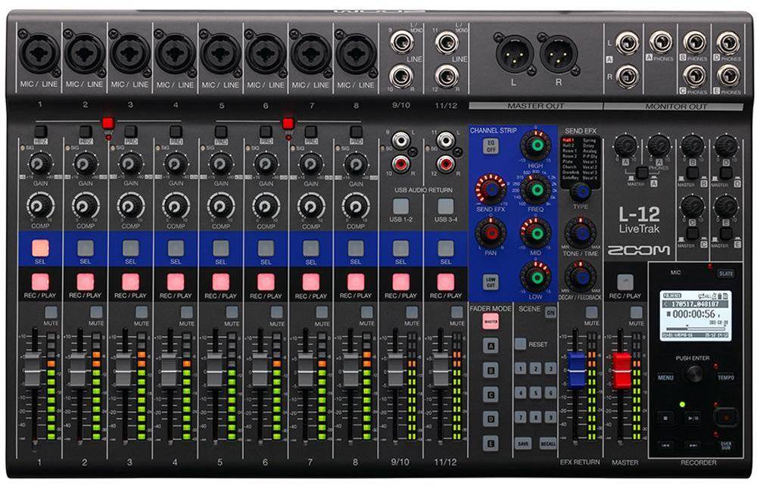
Task: Open the recorder MENU
Action: pos(666,376)
